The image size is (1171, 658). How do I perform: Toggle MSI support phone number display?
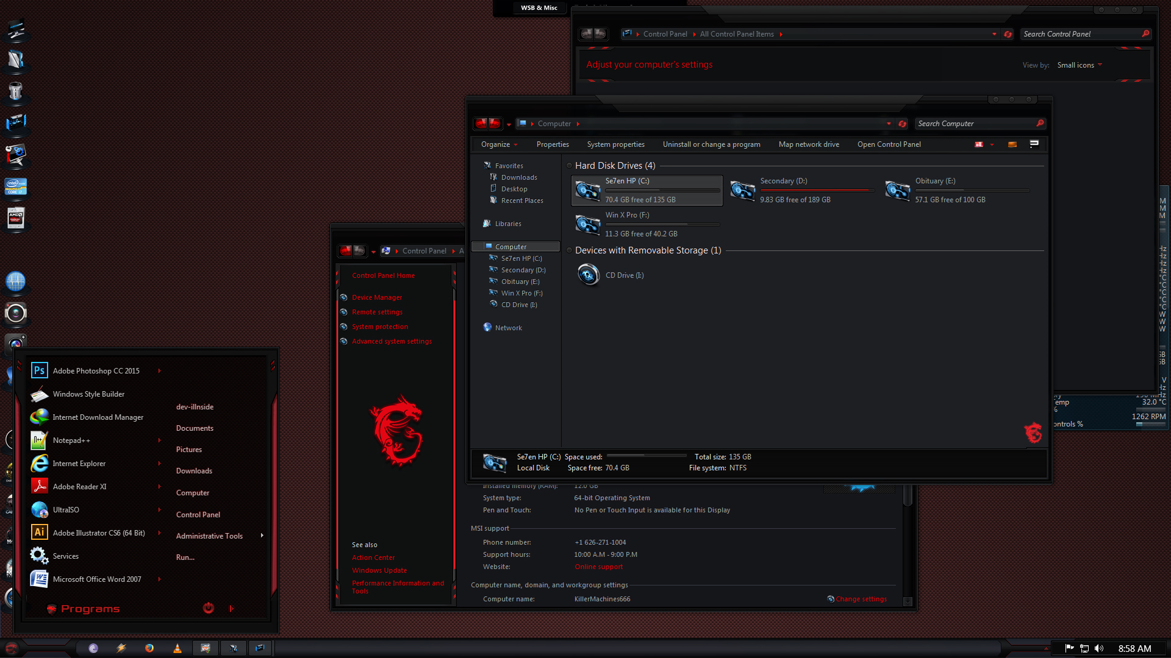pos(600,542)
